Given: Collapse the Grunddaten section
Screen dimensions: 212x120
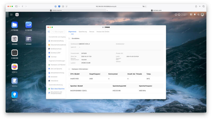Looking at the screenshot, I should pyautogui.click(x=69, y=38).
